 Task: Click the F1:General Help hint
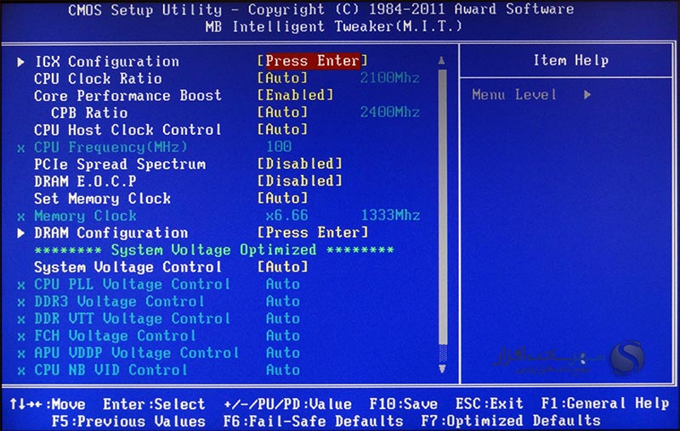pyautogui.click(x=605, y=403)
